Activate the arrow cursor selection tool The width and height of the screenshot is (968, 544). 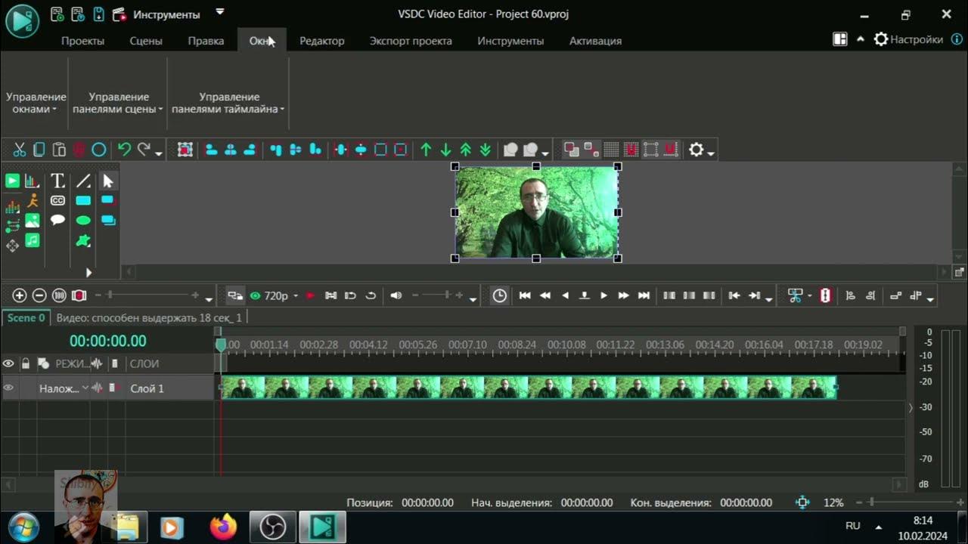[x=107, y=181]
